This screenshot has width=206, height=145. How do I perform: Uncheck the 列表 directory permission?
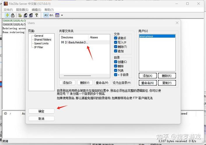click(116, 70)
